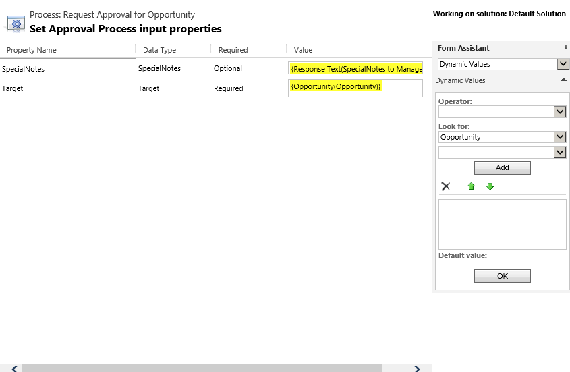The image size is (570, 372).
Task: Click the Value column header
Action: tap(303, 50)
